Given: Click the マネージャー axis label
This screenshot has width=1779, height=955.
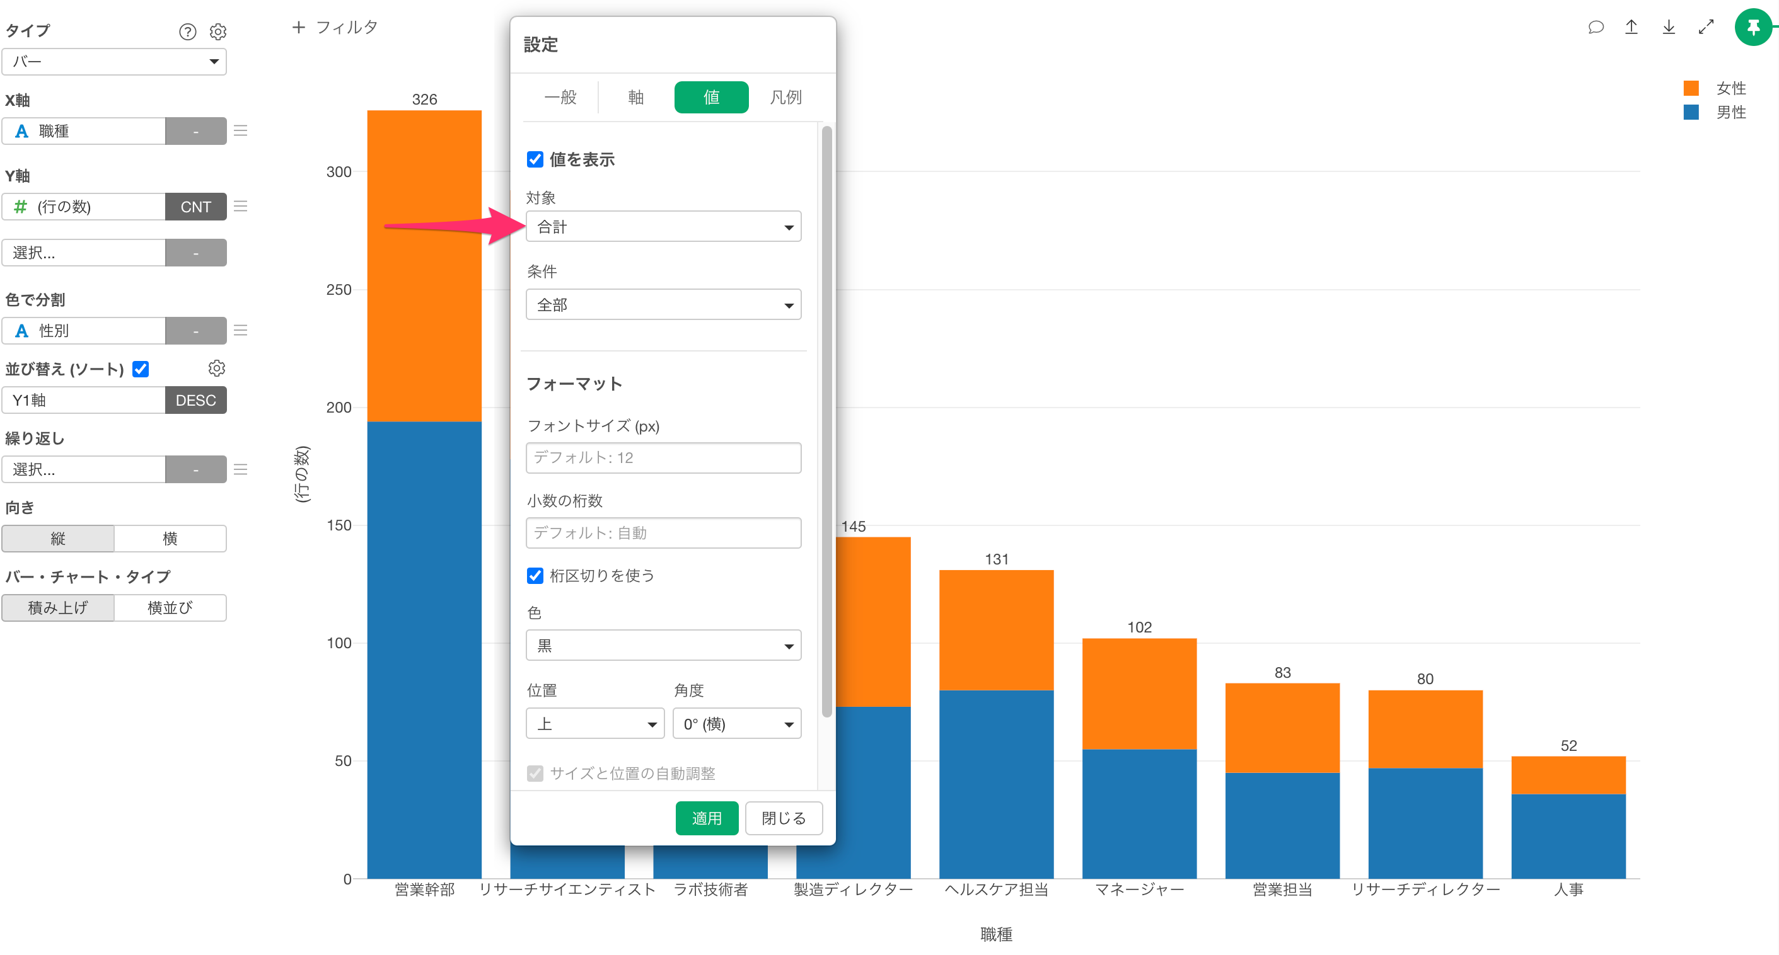Looking at the screenshot, I should click(x=1140, y=889).
